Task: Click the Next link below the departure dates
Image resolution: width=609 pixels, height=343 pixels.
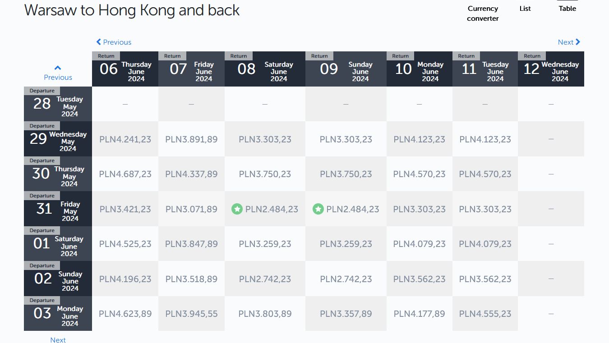Action: coord(58,339)
